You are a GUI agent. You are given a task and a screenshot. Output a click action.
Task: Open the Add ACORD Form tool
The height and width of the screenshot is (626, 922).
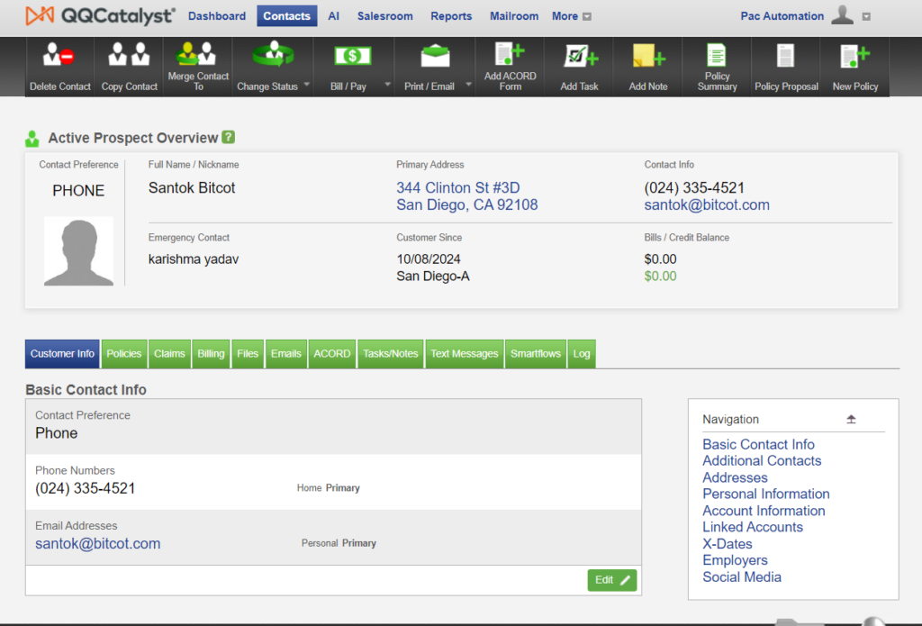click(510, 55)
